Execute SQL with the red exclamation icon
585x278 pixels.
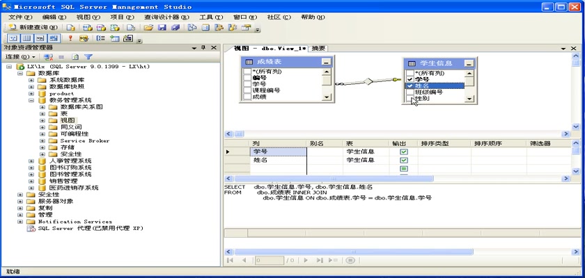click(x=70, y=39)
